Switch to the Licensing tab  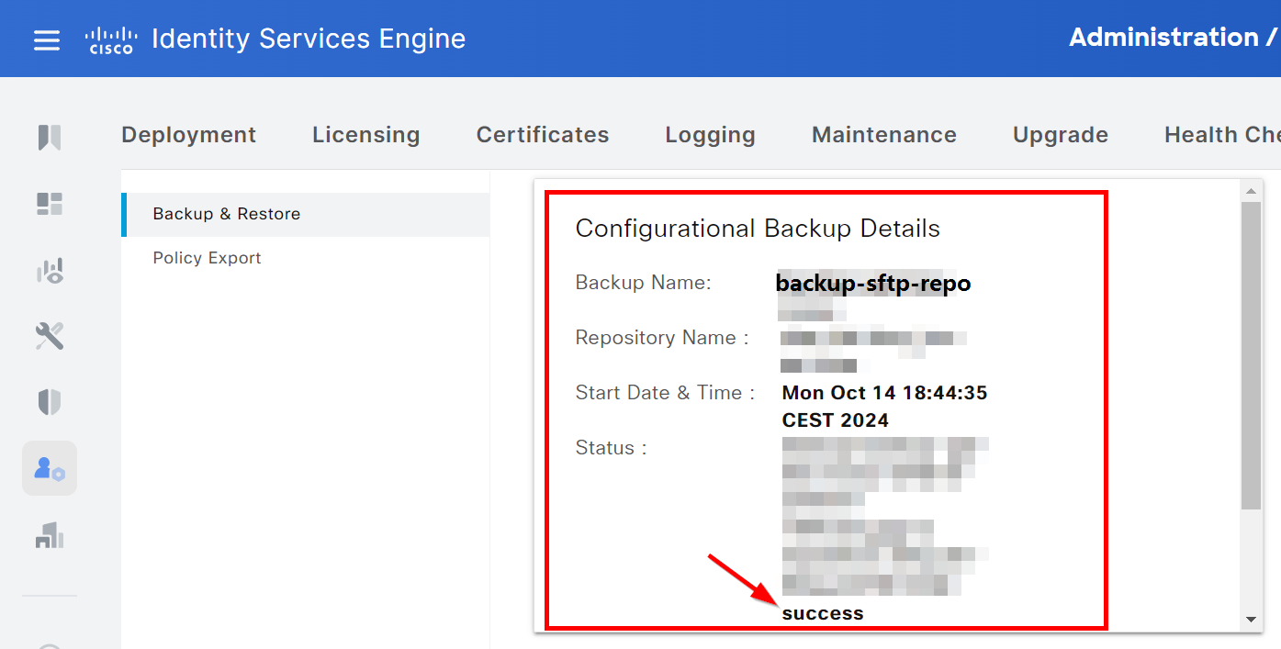(365, 135)
